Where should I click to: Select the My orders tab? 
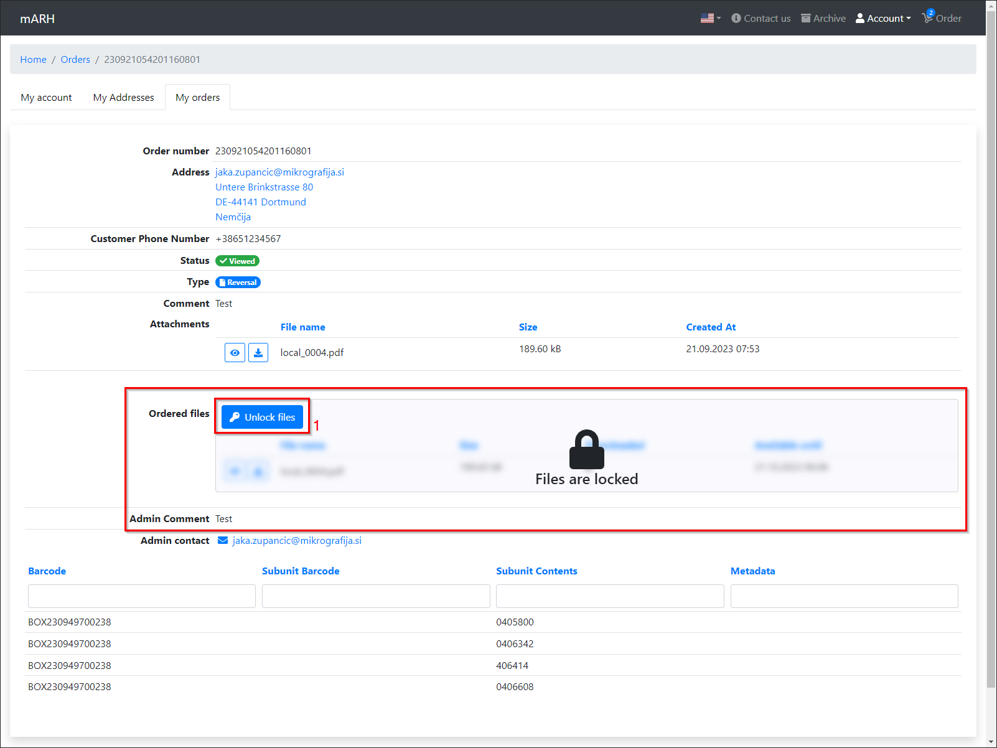[197, 98]
